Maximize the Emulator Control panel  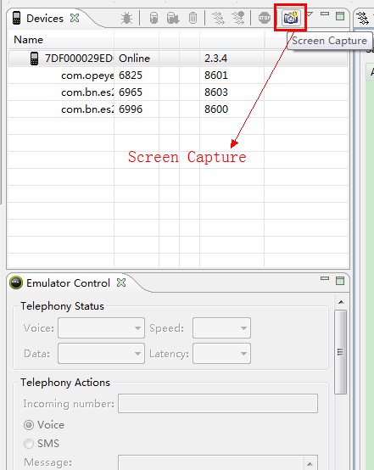coord(340,281)
